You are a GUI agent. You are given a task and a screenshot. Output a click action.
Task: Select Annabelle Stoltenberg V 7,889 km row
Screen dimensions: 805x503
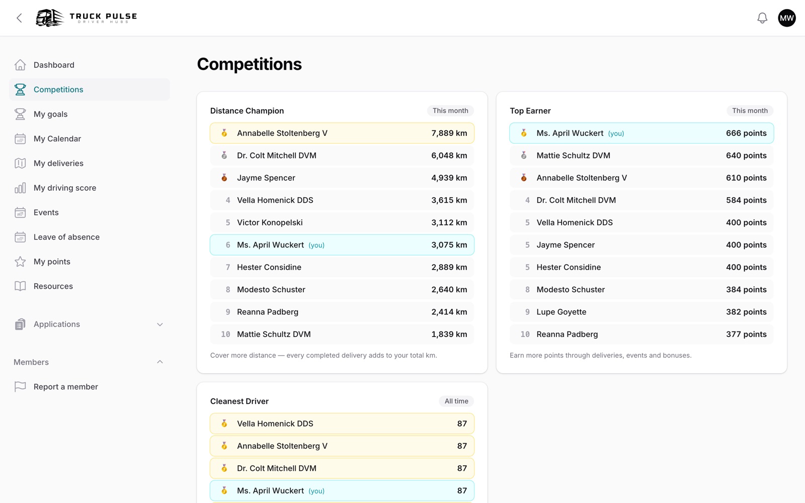pos(342,133)
